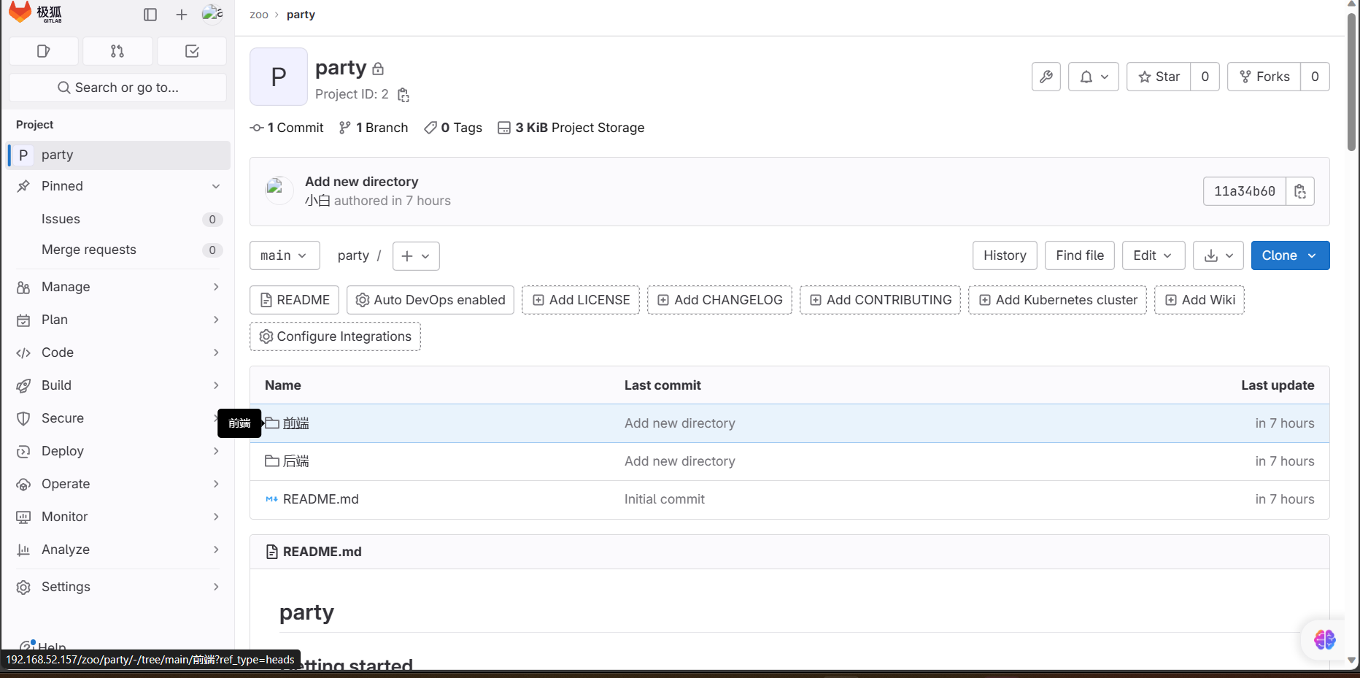Open the To-Do list icon
Image resolution: width=1360 pixels, height=678 pixels.
(192, 51)
